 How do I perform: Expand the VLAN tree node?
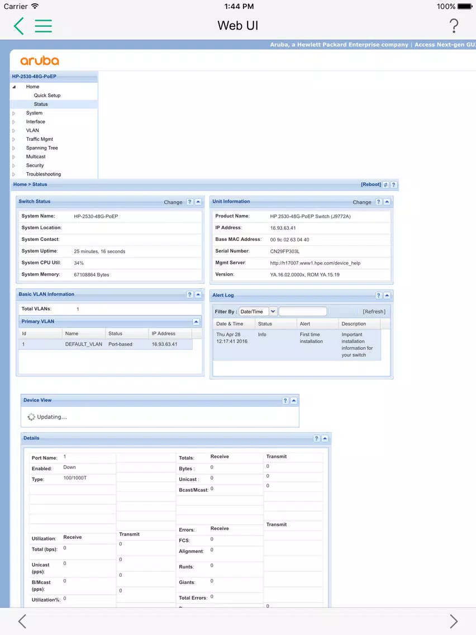pyautogui.click(x=14, y=131)
